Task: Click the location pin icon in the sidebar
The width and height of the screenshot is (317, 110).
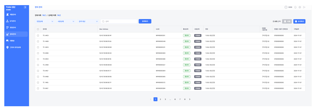Action: [x=8, y=47]
